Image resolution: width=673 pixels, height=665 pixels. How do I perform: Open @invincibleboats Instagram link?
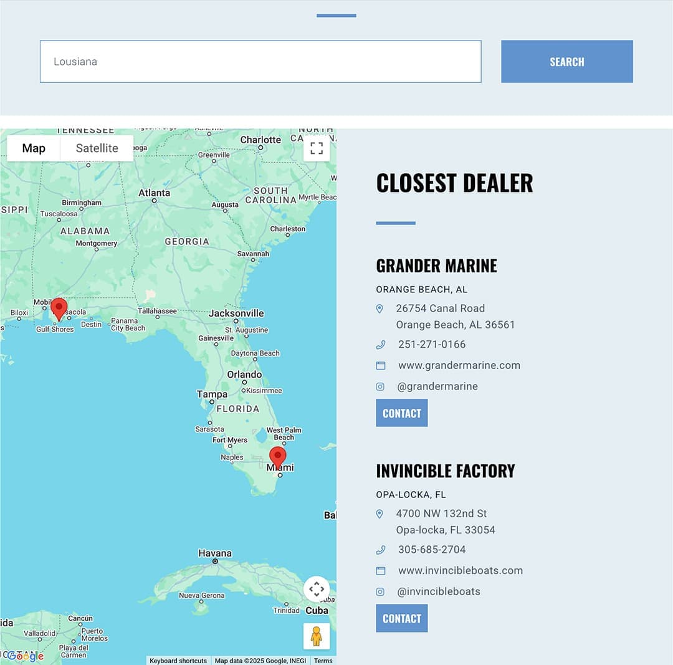(439, 591)
